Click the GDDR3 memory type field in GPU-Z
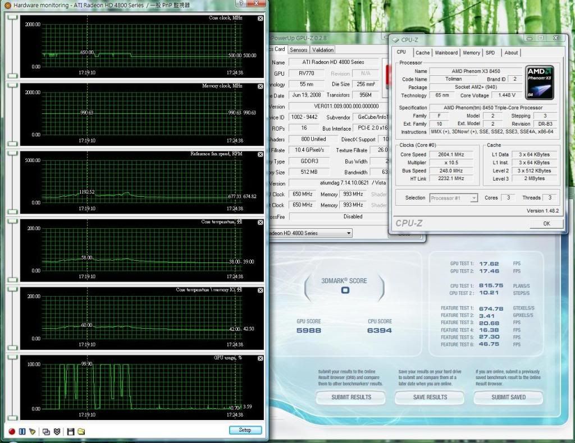This screenshot has height=443, width=575. [x=309, y=161]
